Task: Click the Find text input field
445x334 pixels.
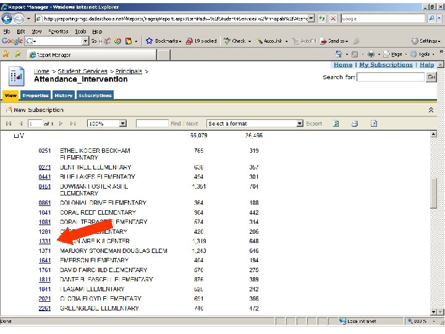Action: pos(152,124)
